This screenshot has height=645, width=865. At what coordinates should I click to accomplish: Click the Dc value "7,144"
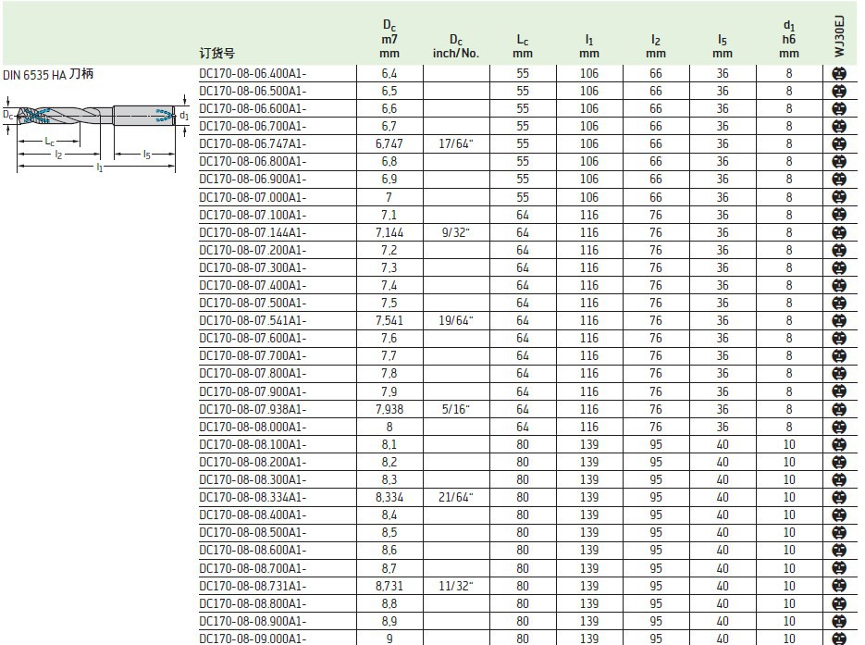click(389, 232)
